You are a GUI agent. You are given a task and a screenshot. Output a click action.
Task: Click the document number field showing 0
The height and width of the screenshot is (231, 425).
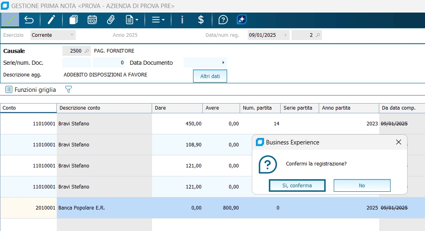tap(109, 63)
